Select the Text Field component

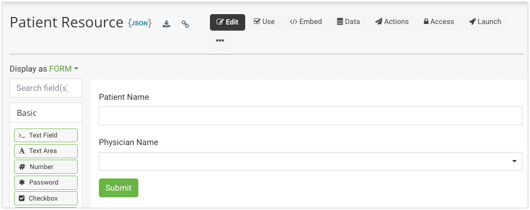click(46, 135)
